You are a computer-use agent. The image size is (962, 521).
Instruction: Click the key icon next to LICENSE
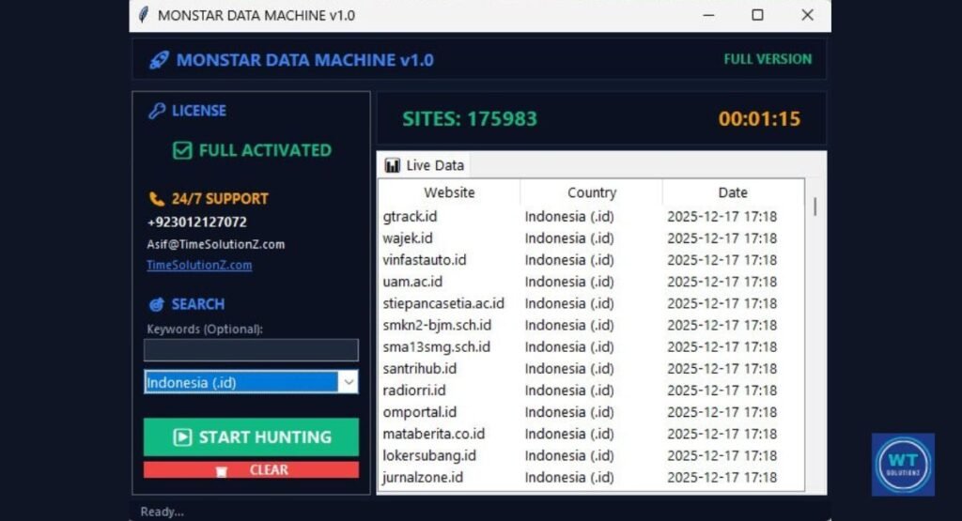157,111
